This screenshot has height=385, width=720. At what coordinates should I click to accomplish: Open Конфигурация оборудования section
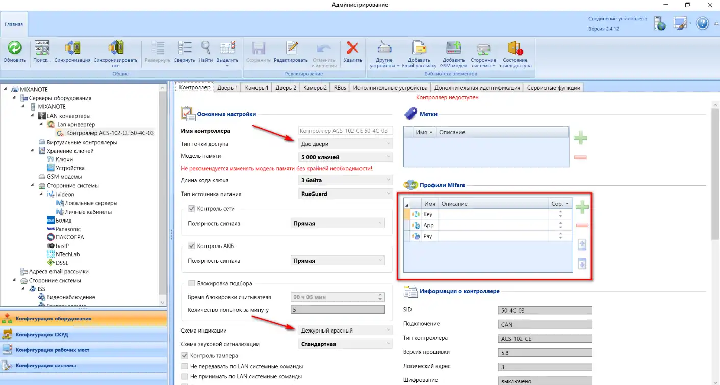pos(84,319)
